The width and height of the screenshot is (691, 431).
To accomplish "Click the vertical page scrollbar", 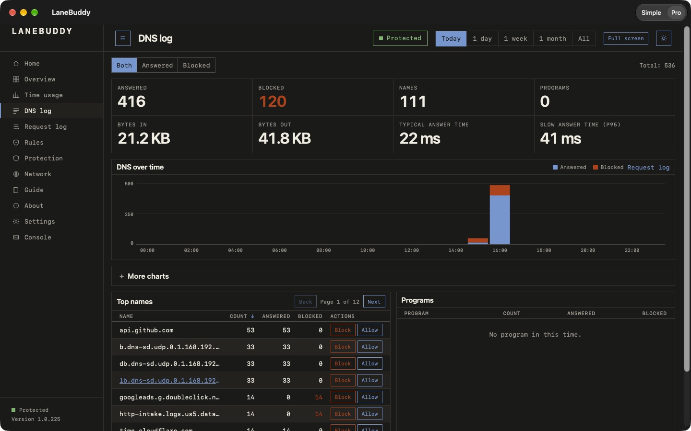I will coord(687,199).
